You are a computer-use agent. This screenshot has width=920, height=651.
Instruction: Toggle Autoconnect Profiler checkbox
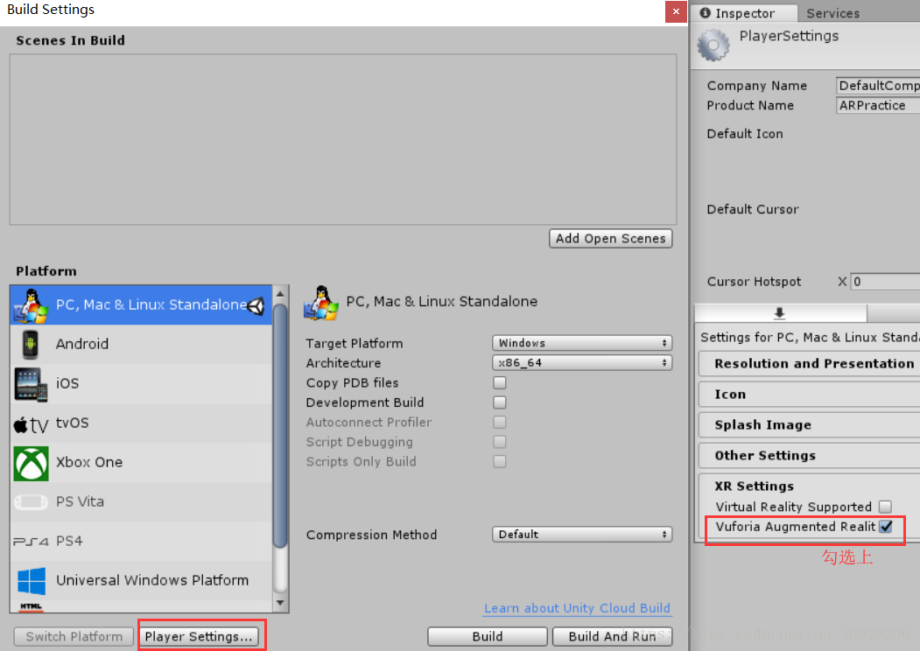tap(499, 423)
